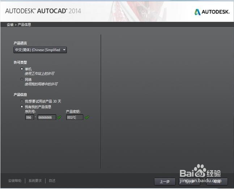Click the 产品密钥 label text
234x189 pixels.
click(73, 112)
